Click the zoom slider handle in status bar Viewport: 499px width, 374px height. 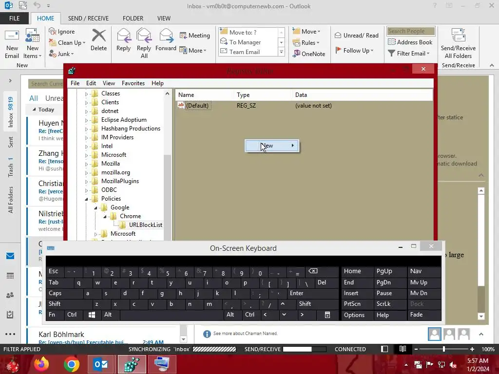point(444,349)
